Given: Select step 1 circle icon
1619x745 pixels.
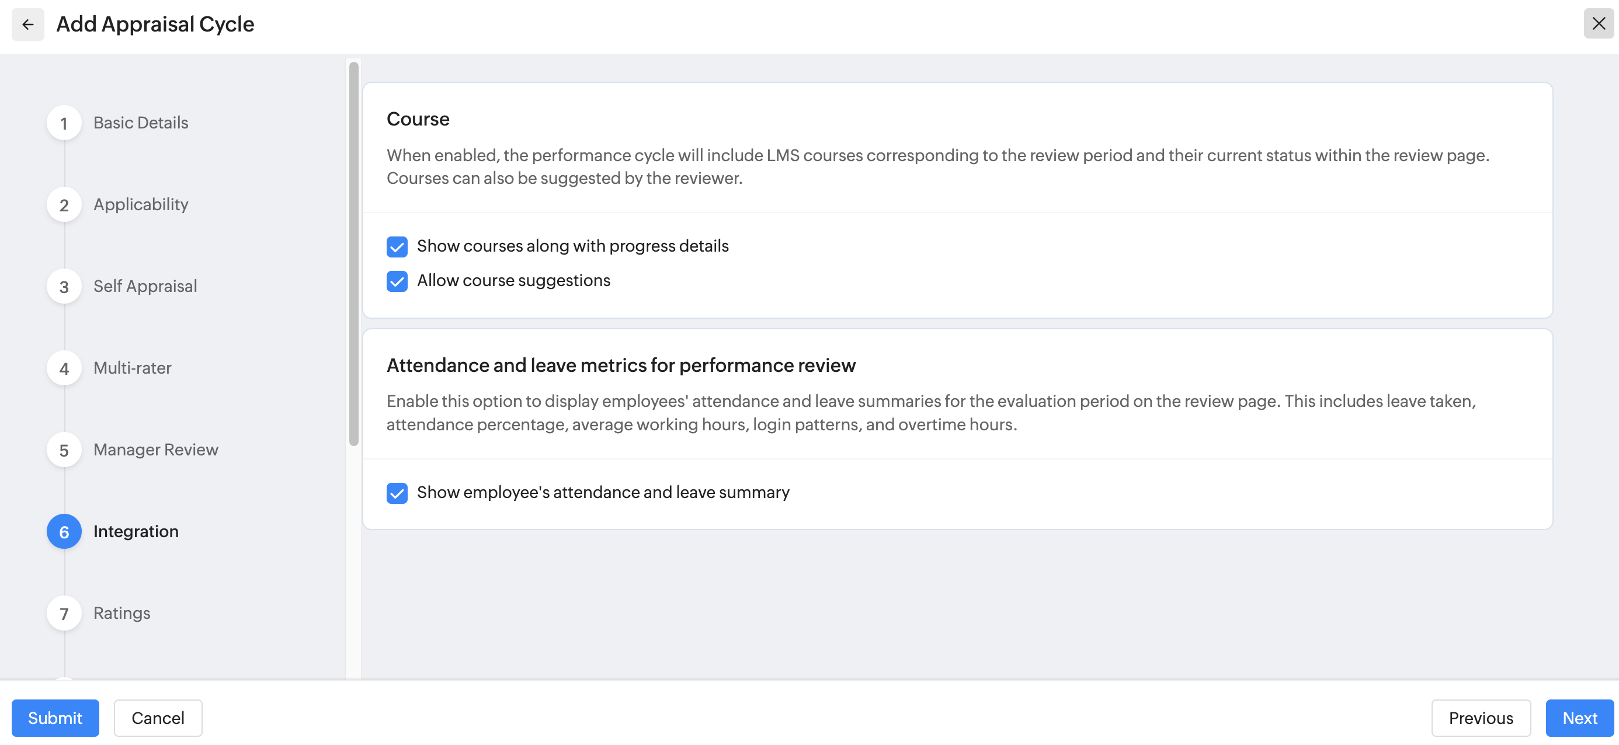Looking at the screenshot, I should click(64, 123).
